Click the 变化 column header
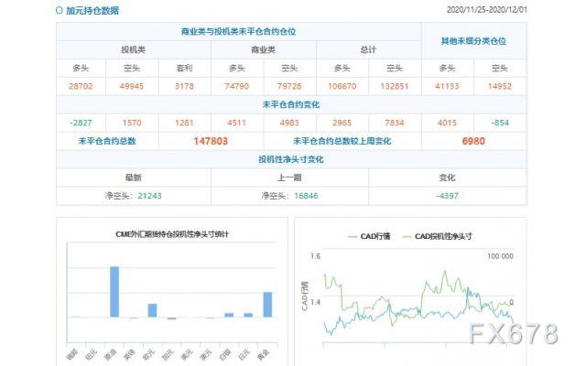Screen dimensions: 586x366 pyautogui.click(x=447, y=178)
